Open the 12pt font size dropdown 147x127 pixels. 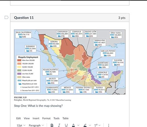(21, 125)
